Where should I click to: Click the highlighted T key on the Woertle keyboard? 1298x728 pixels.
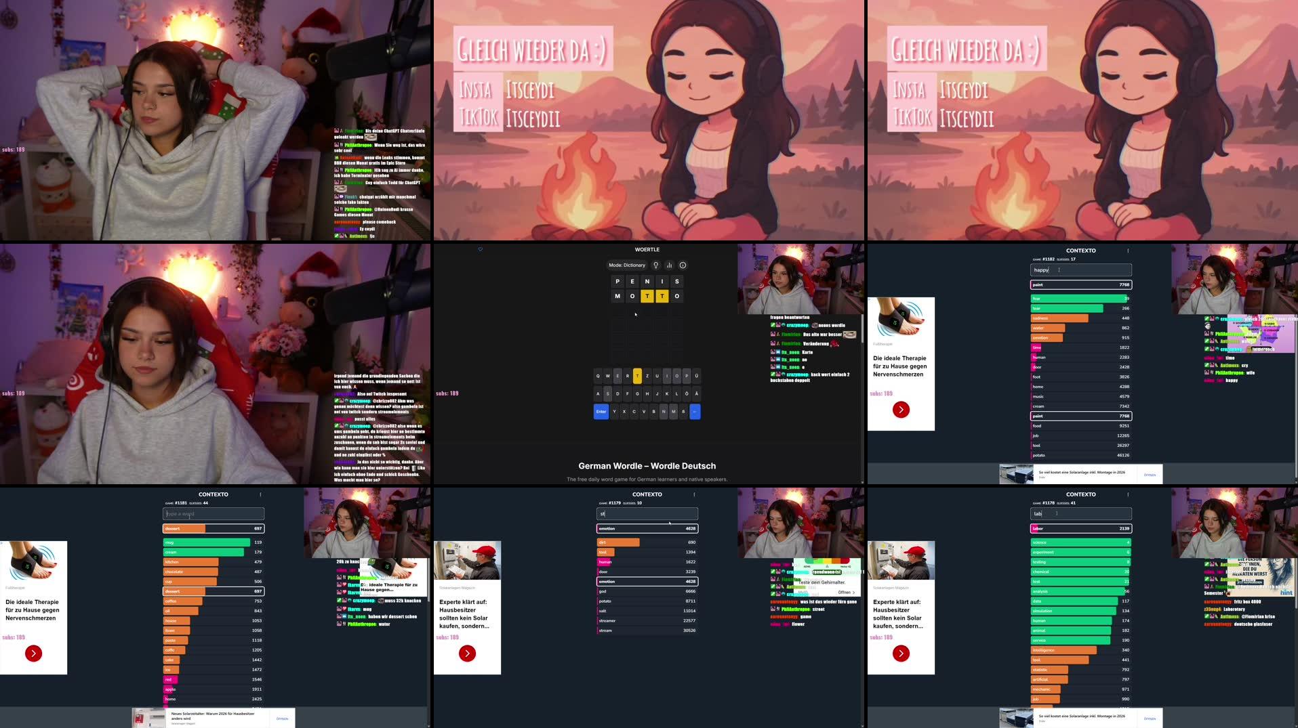pyautogui.click(x=637, y=376)
